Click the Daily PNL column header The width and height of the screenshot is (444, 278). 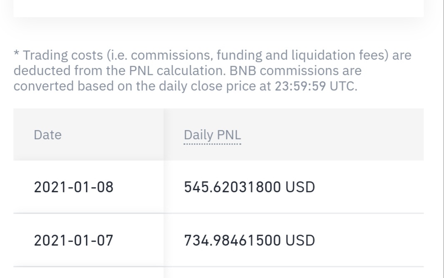point(212,135)
